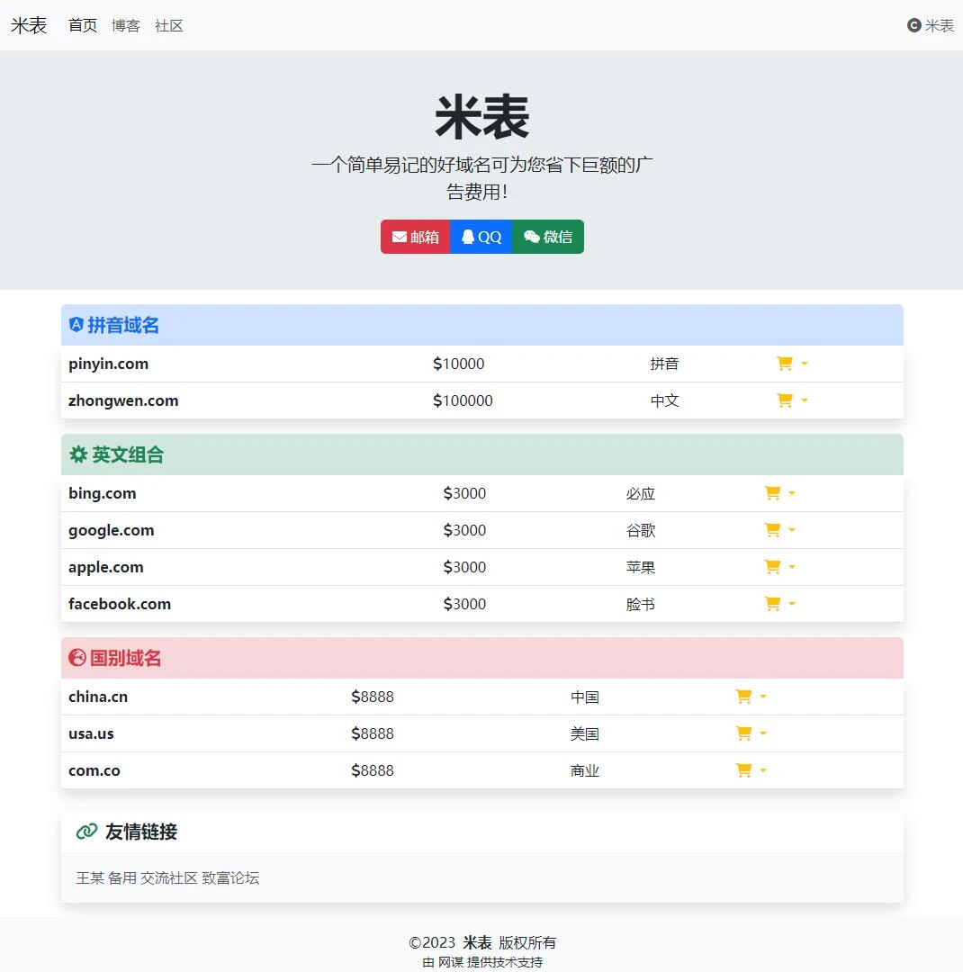Click the cart icon in com.co row
Viewport: 963px width, 972px height.
pos(742,770)
